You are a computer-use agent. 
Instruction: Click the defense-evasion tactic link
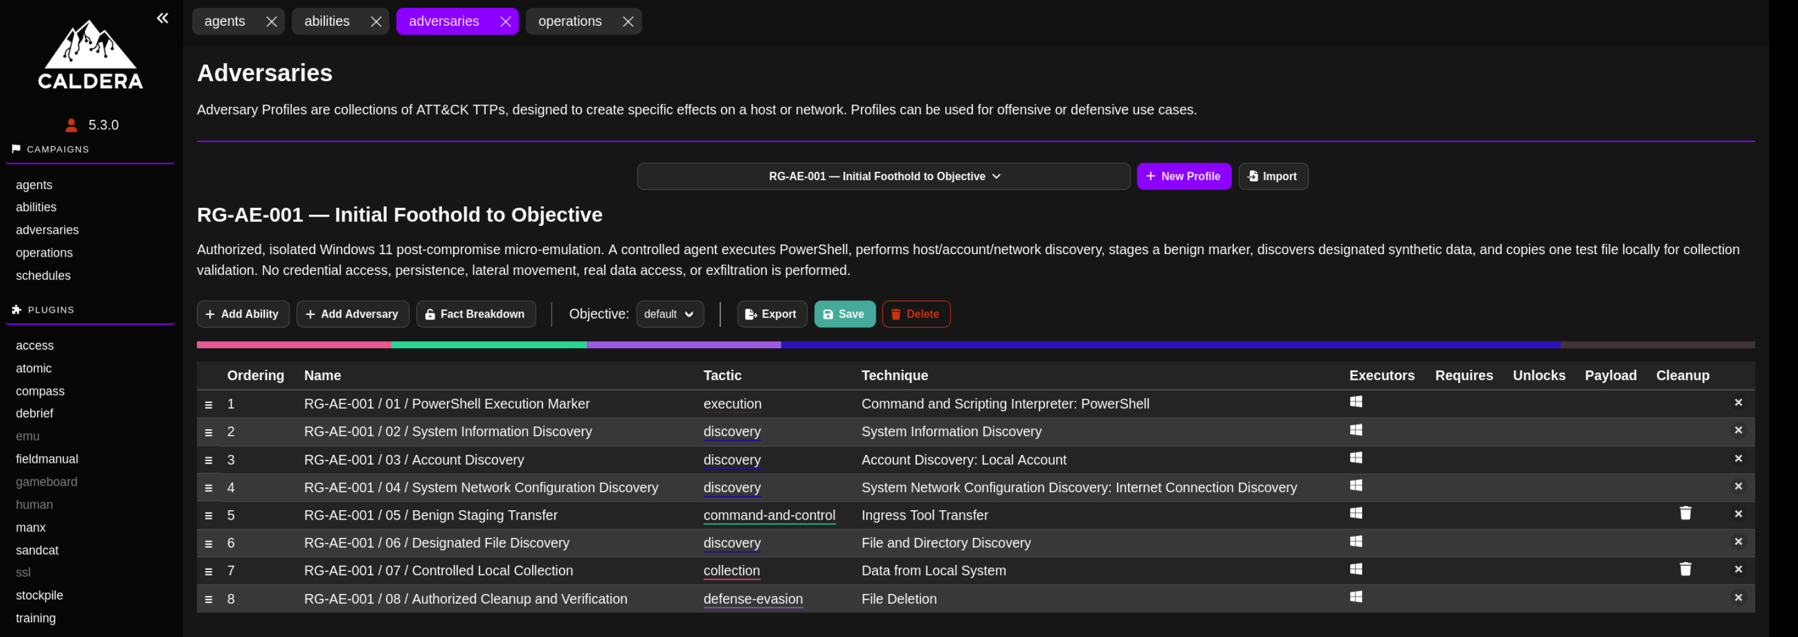click(753, 599)
